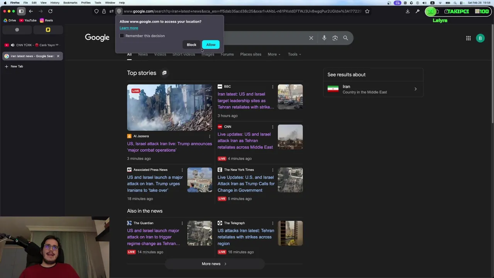Allow location access for google.com

coord(211,45)
